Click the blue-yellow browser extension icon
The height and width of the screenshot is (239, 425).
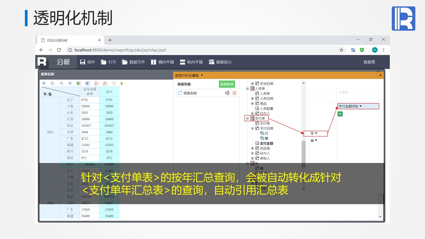tap(353, 50)
